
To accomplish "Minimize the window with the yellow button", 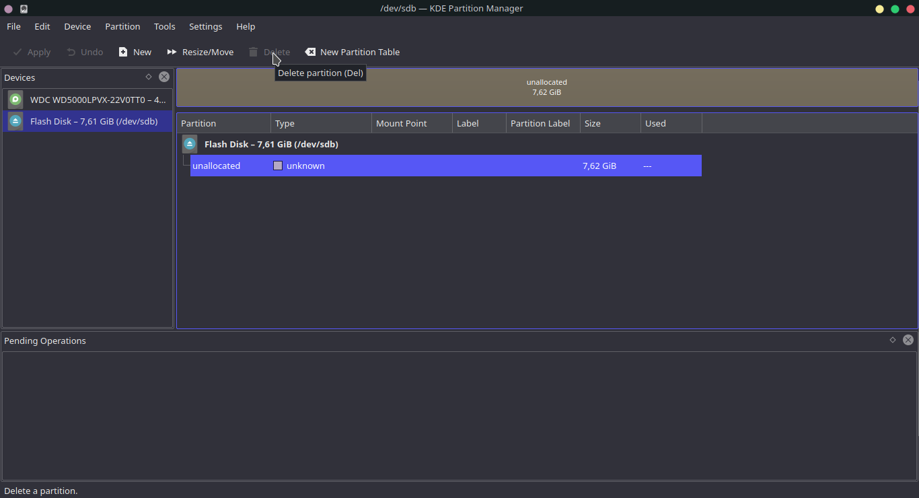I will tap(879, 9).
